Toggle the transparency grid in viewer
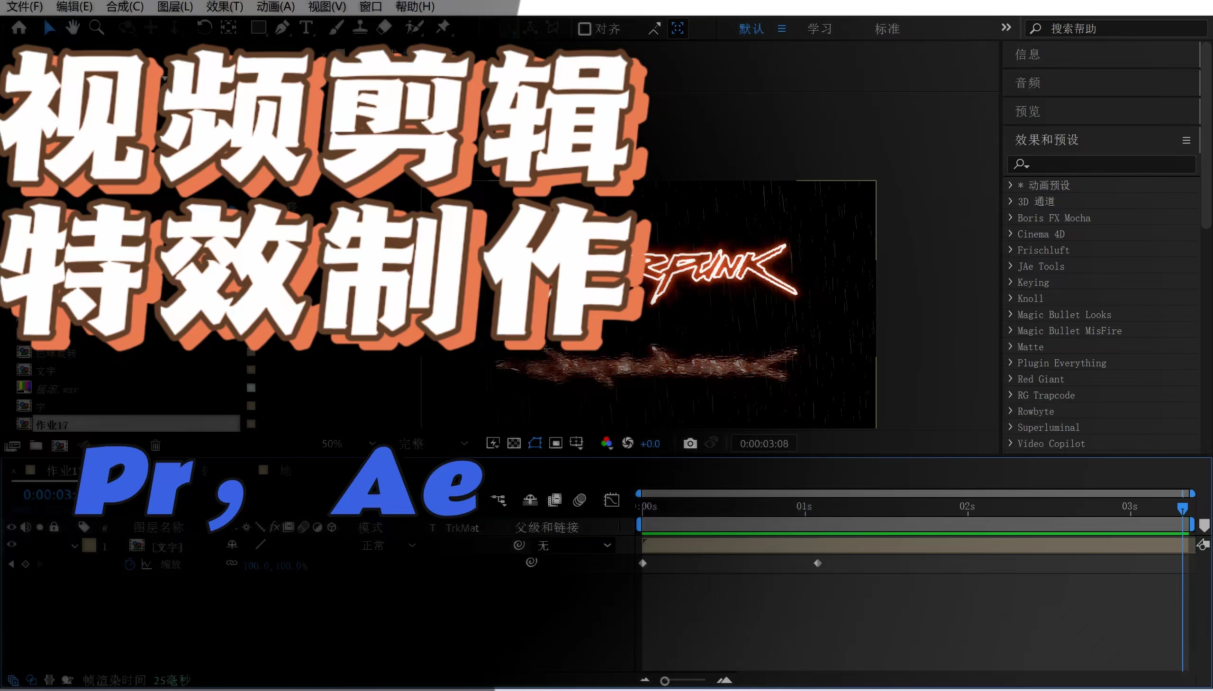The width and height of the screenshot is (1213, 691). point(514,443)
